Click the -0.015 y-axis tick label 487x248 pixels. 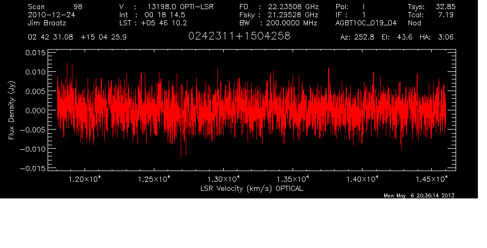point(32,169)
